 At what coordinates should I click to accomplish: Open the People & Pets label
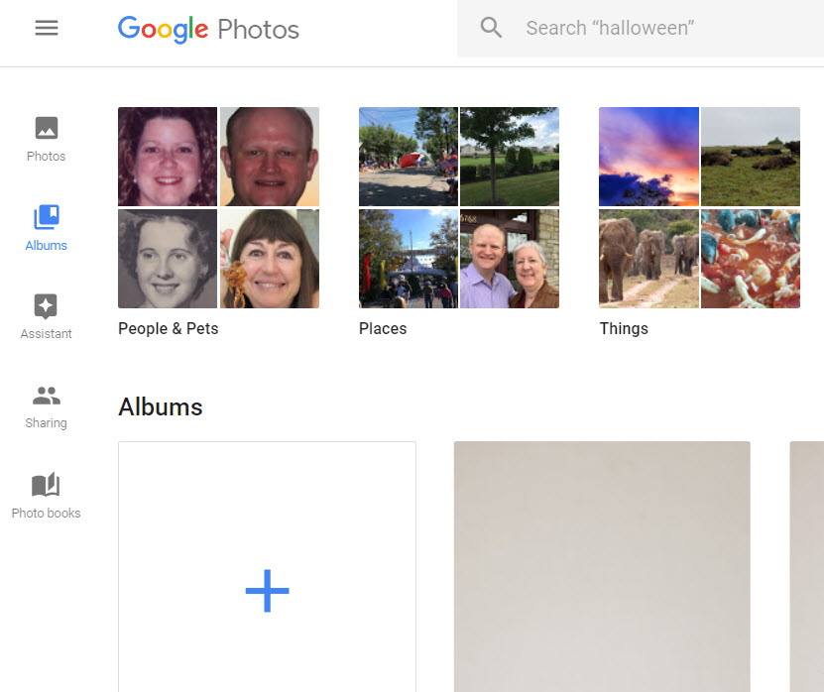coord(168,329)
